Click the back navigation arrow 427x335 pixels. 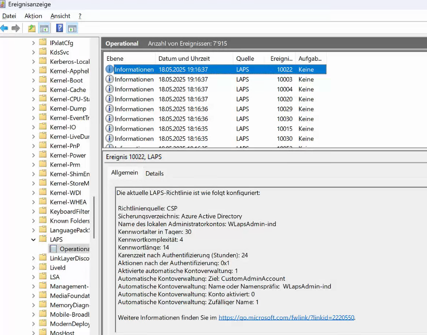pyautogui.click(x=5, y=28)
